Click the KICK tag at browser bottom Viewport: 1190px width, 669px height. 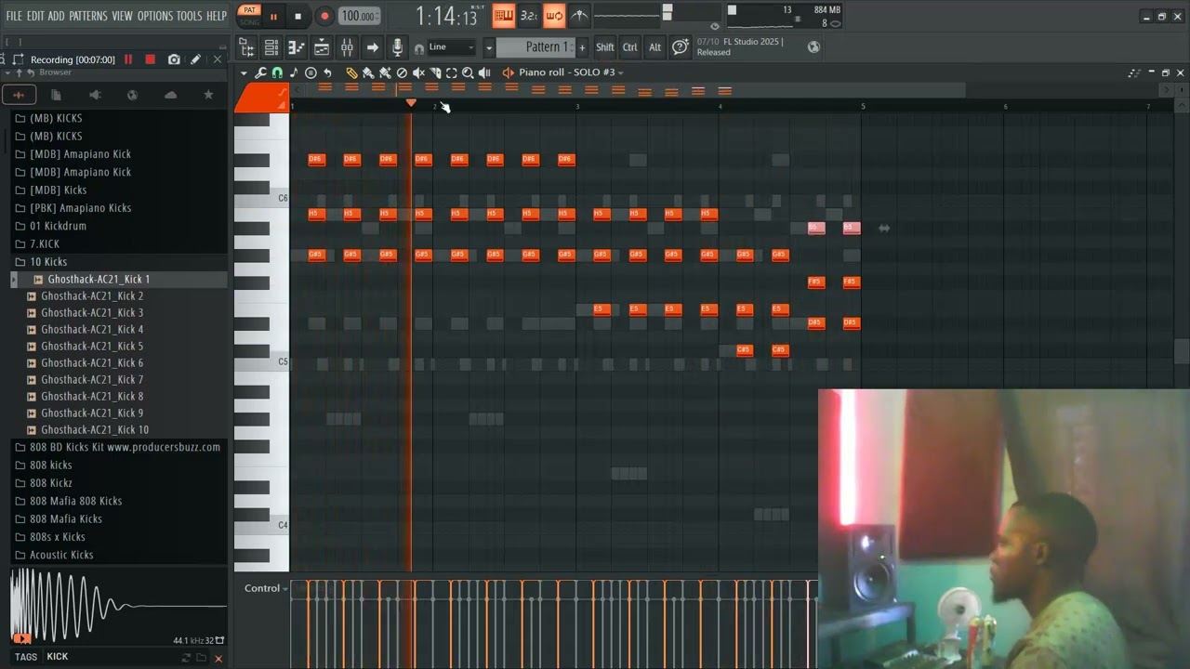click(58, 657)
